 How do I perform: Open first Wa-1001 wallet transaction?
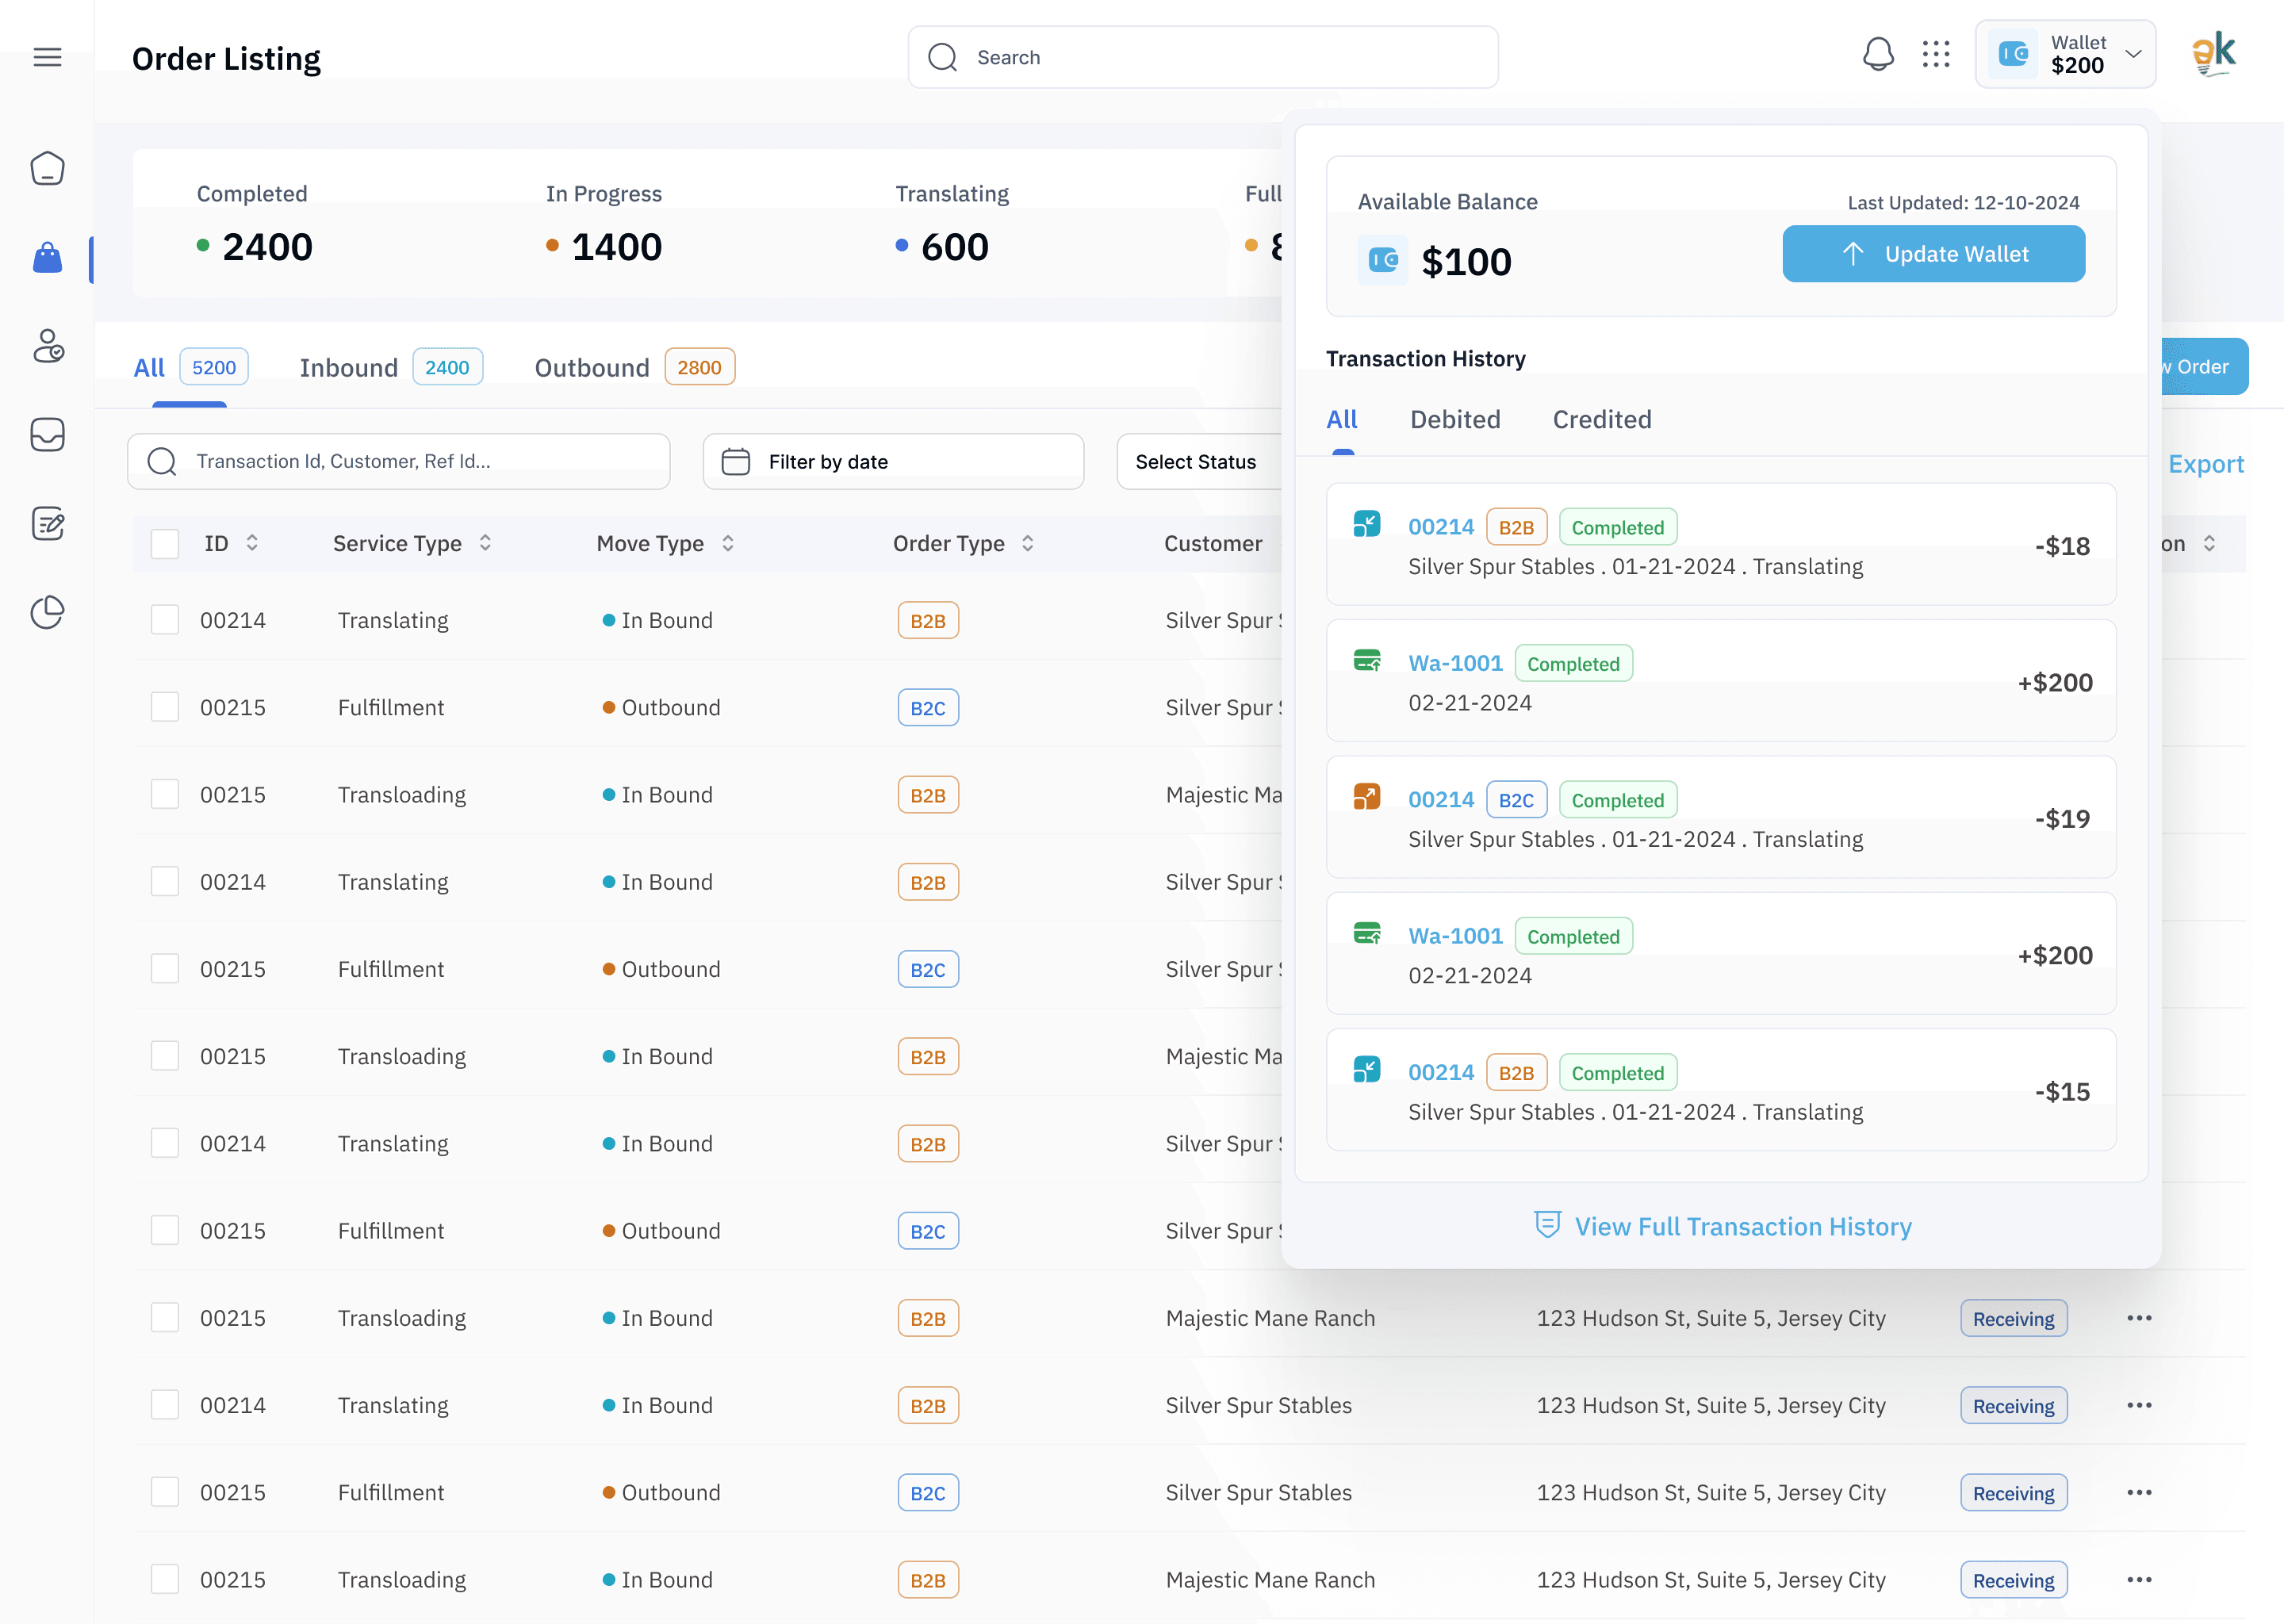tap(1721, 680)
